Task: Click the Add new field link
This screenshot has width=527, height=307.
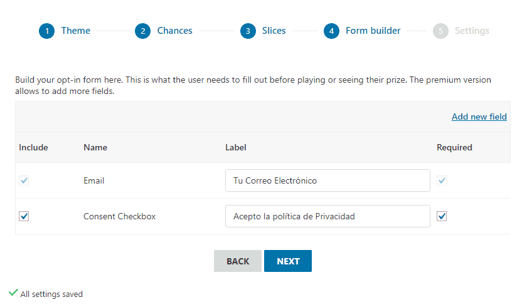Action: tap(479, 117)
